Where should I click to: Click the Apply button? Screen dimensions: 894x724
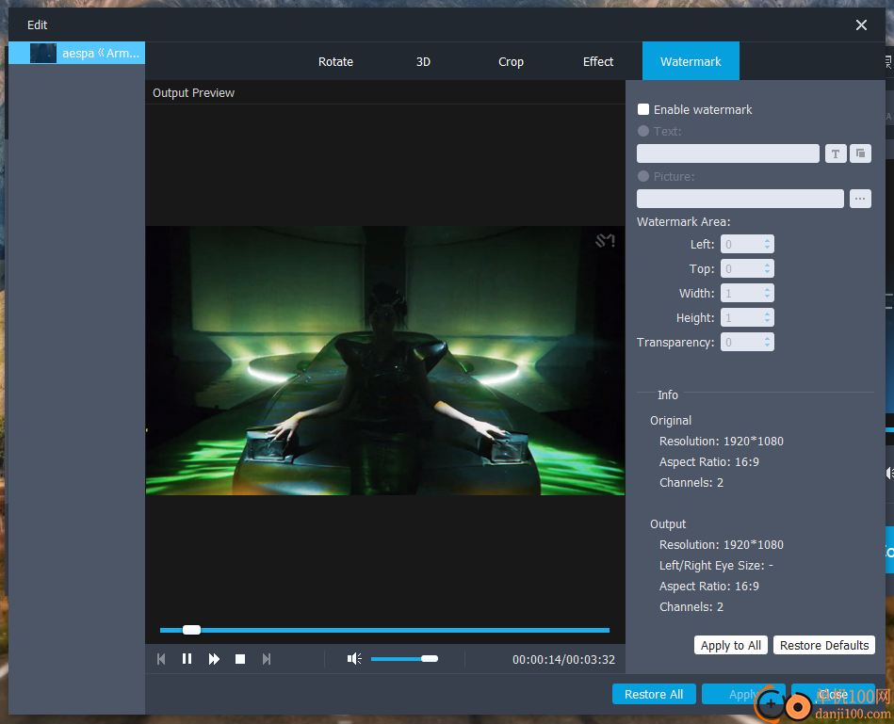pos(743,695)
